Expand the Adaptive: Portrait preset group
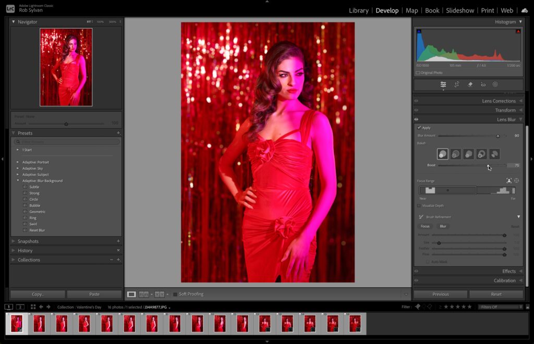This screenshot has height=344, width=534. pyautogui.click(x=18, y=162)
